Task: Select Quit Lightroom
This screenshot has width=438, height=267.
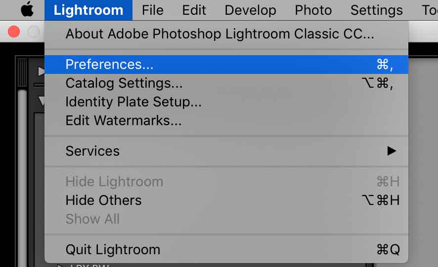Action: (226, 249)
